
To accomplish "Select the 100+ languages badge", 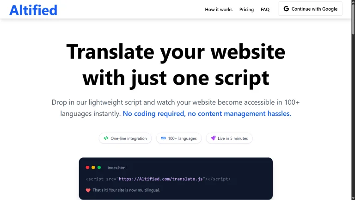I will point(179,138).
